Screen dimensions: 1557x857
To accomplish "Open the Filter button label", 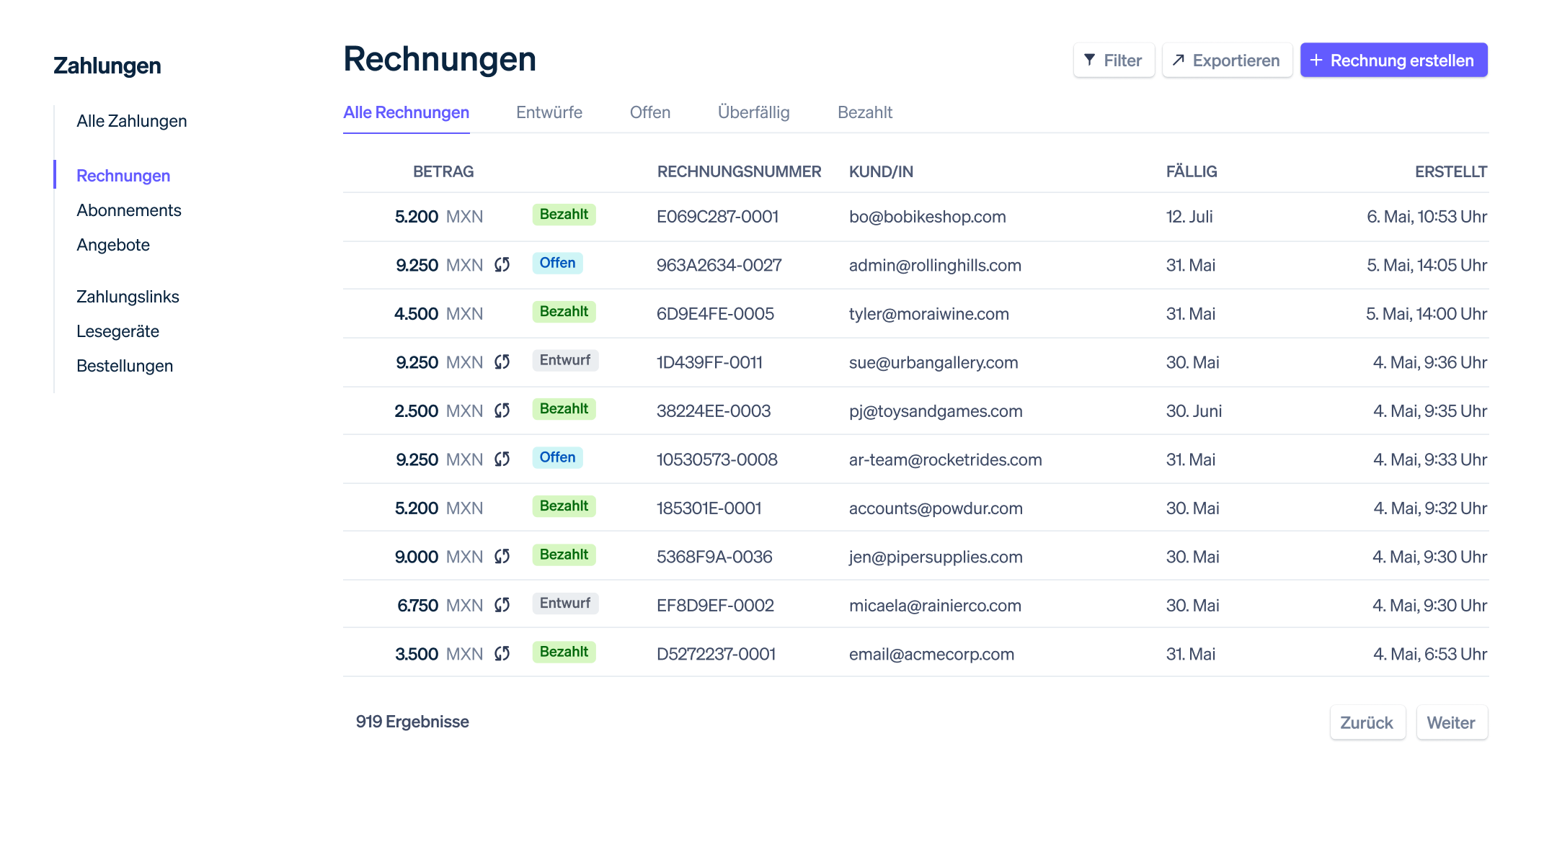I will [1123, 60].
